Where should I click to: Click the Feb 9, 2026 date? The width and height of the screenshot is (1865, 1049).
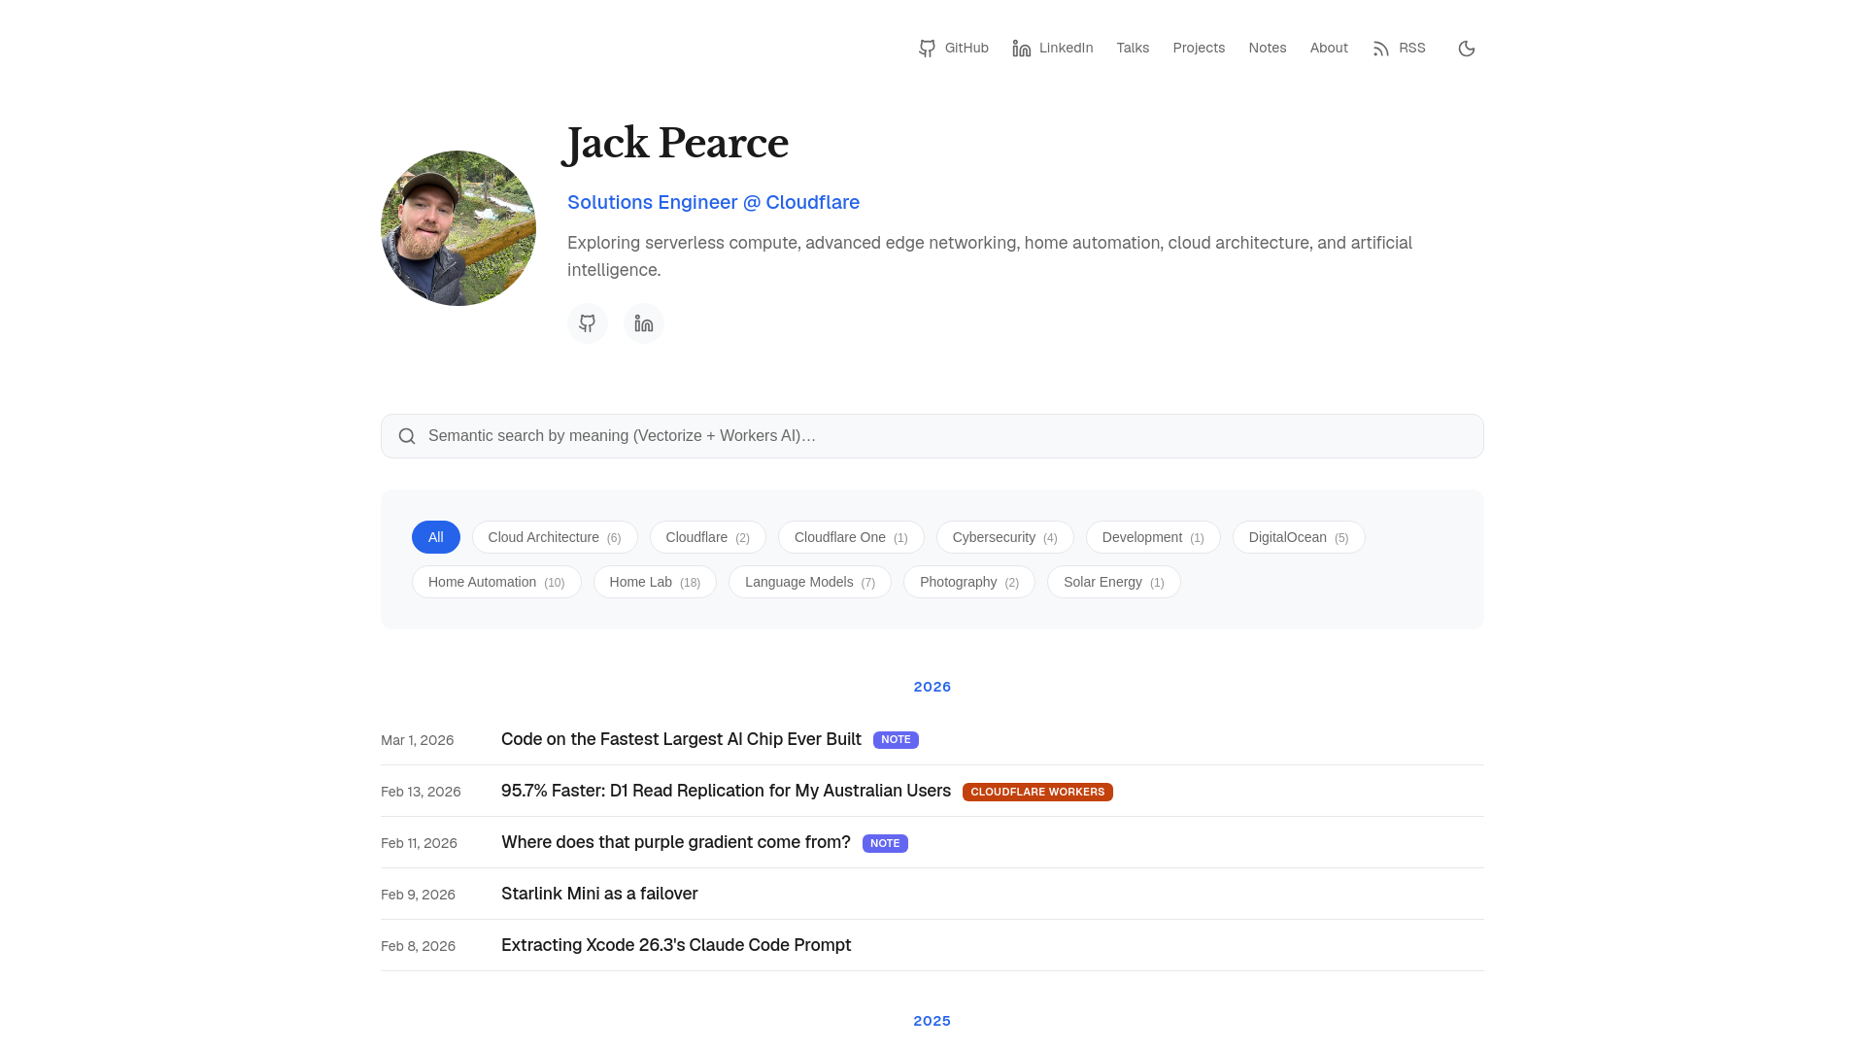point(418,895)
